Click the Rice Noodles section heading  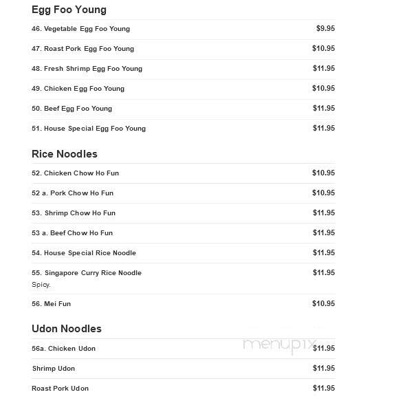(65, 154)
